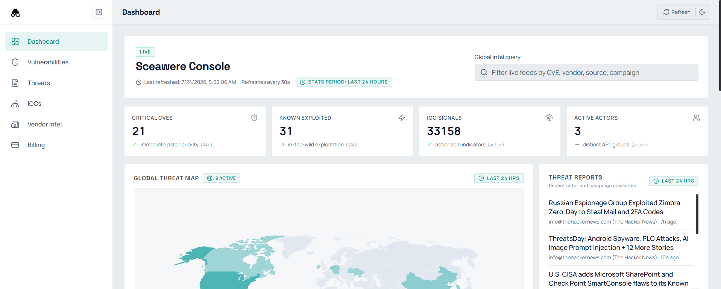
Task: Click the Last 24 Hrs badge in Threat Reports
Action: tap(674, 181)
